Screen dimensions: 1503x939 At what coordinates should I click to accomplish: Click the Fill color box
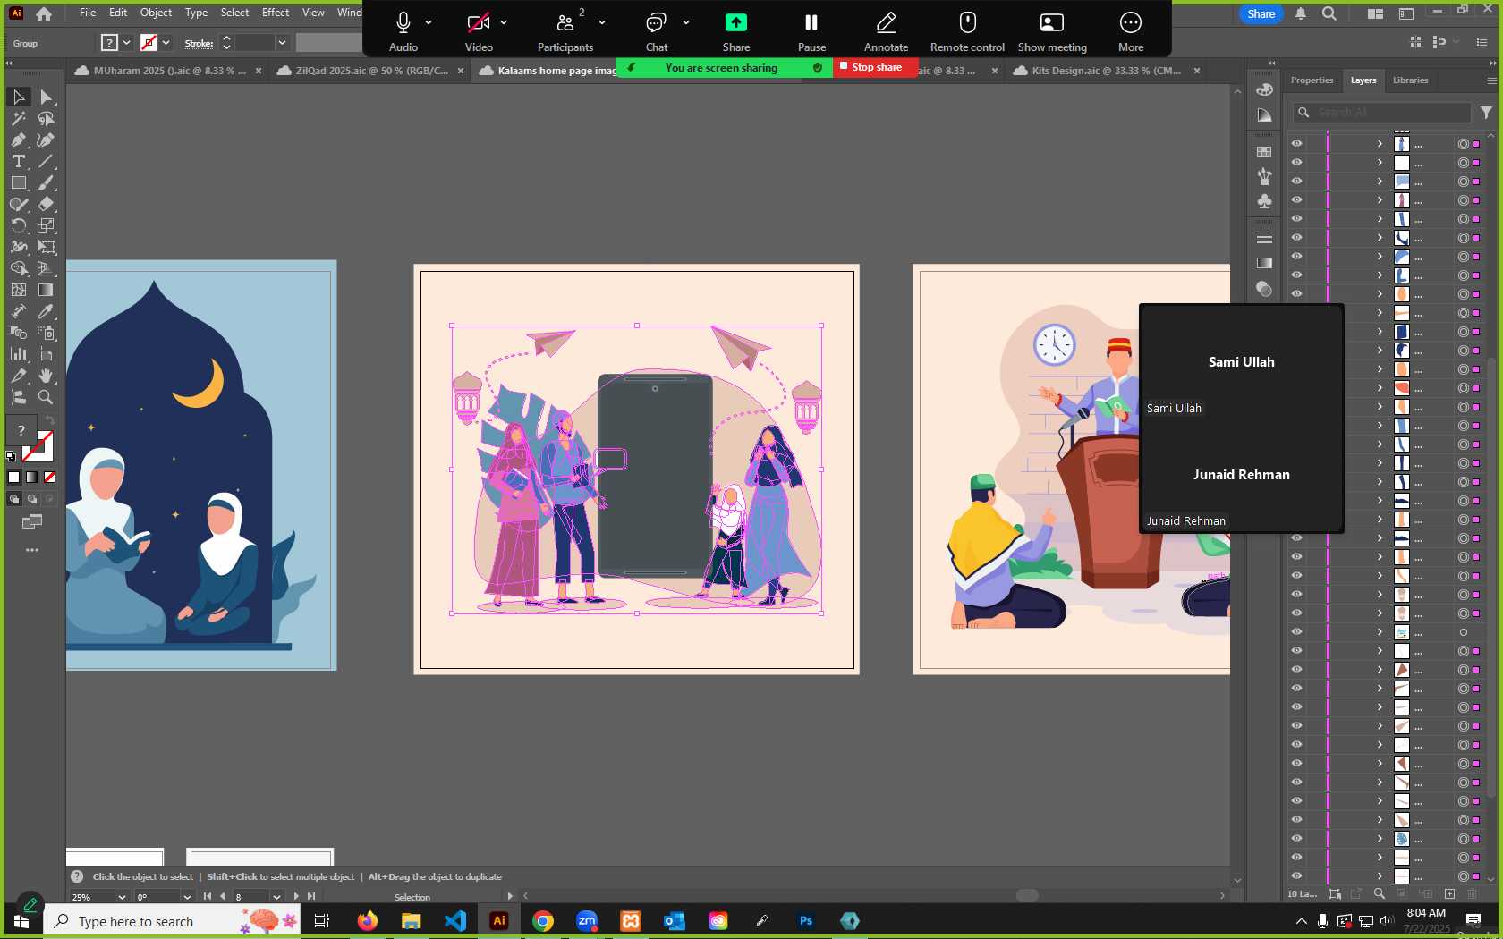pyautogui.click(x=21, y=430)
